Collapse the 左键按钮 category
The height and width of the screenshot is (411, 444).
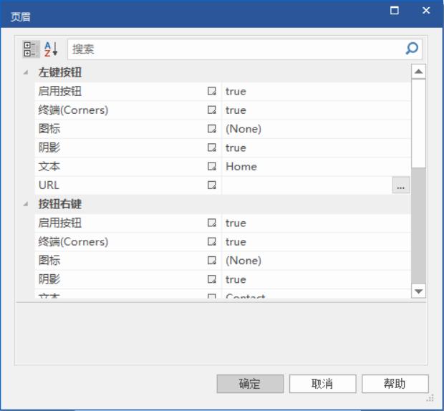pyautogui.click(x=26, y=73)
